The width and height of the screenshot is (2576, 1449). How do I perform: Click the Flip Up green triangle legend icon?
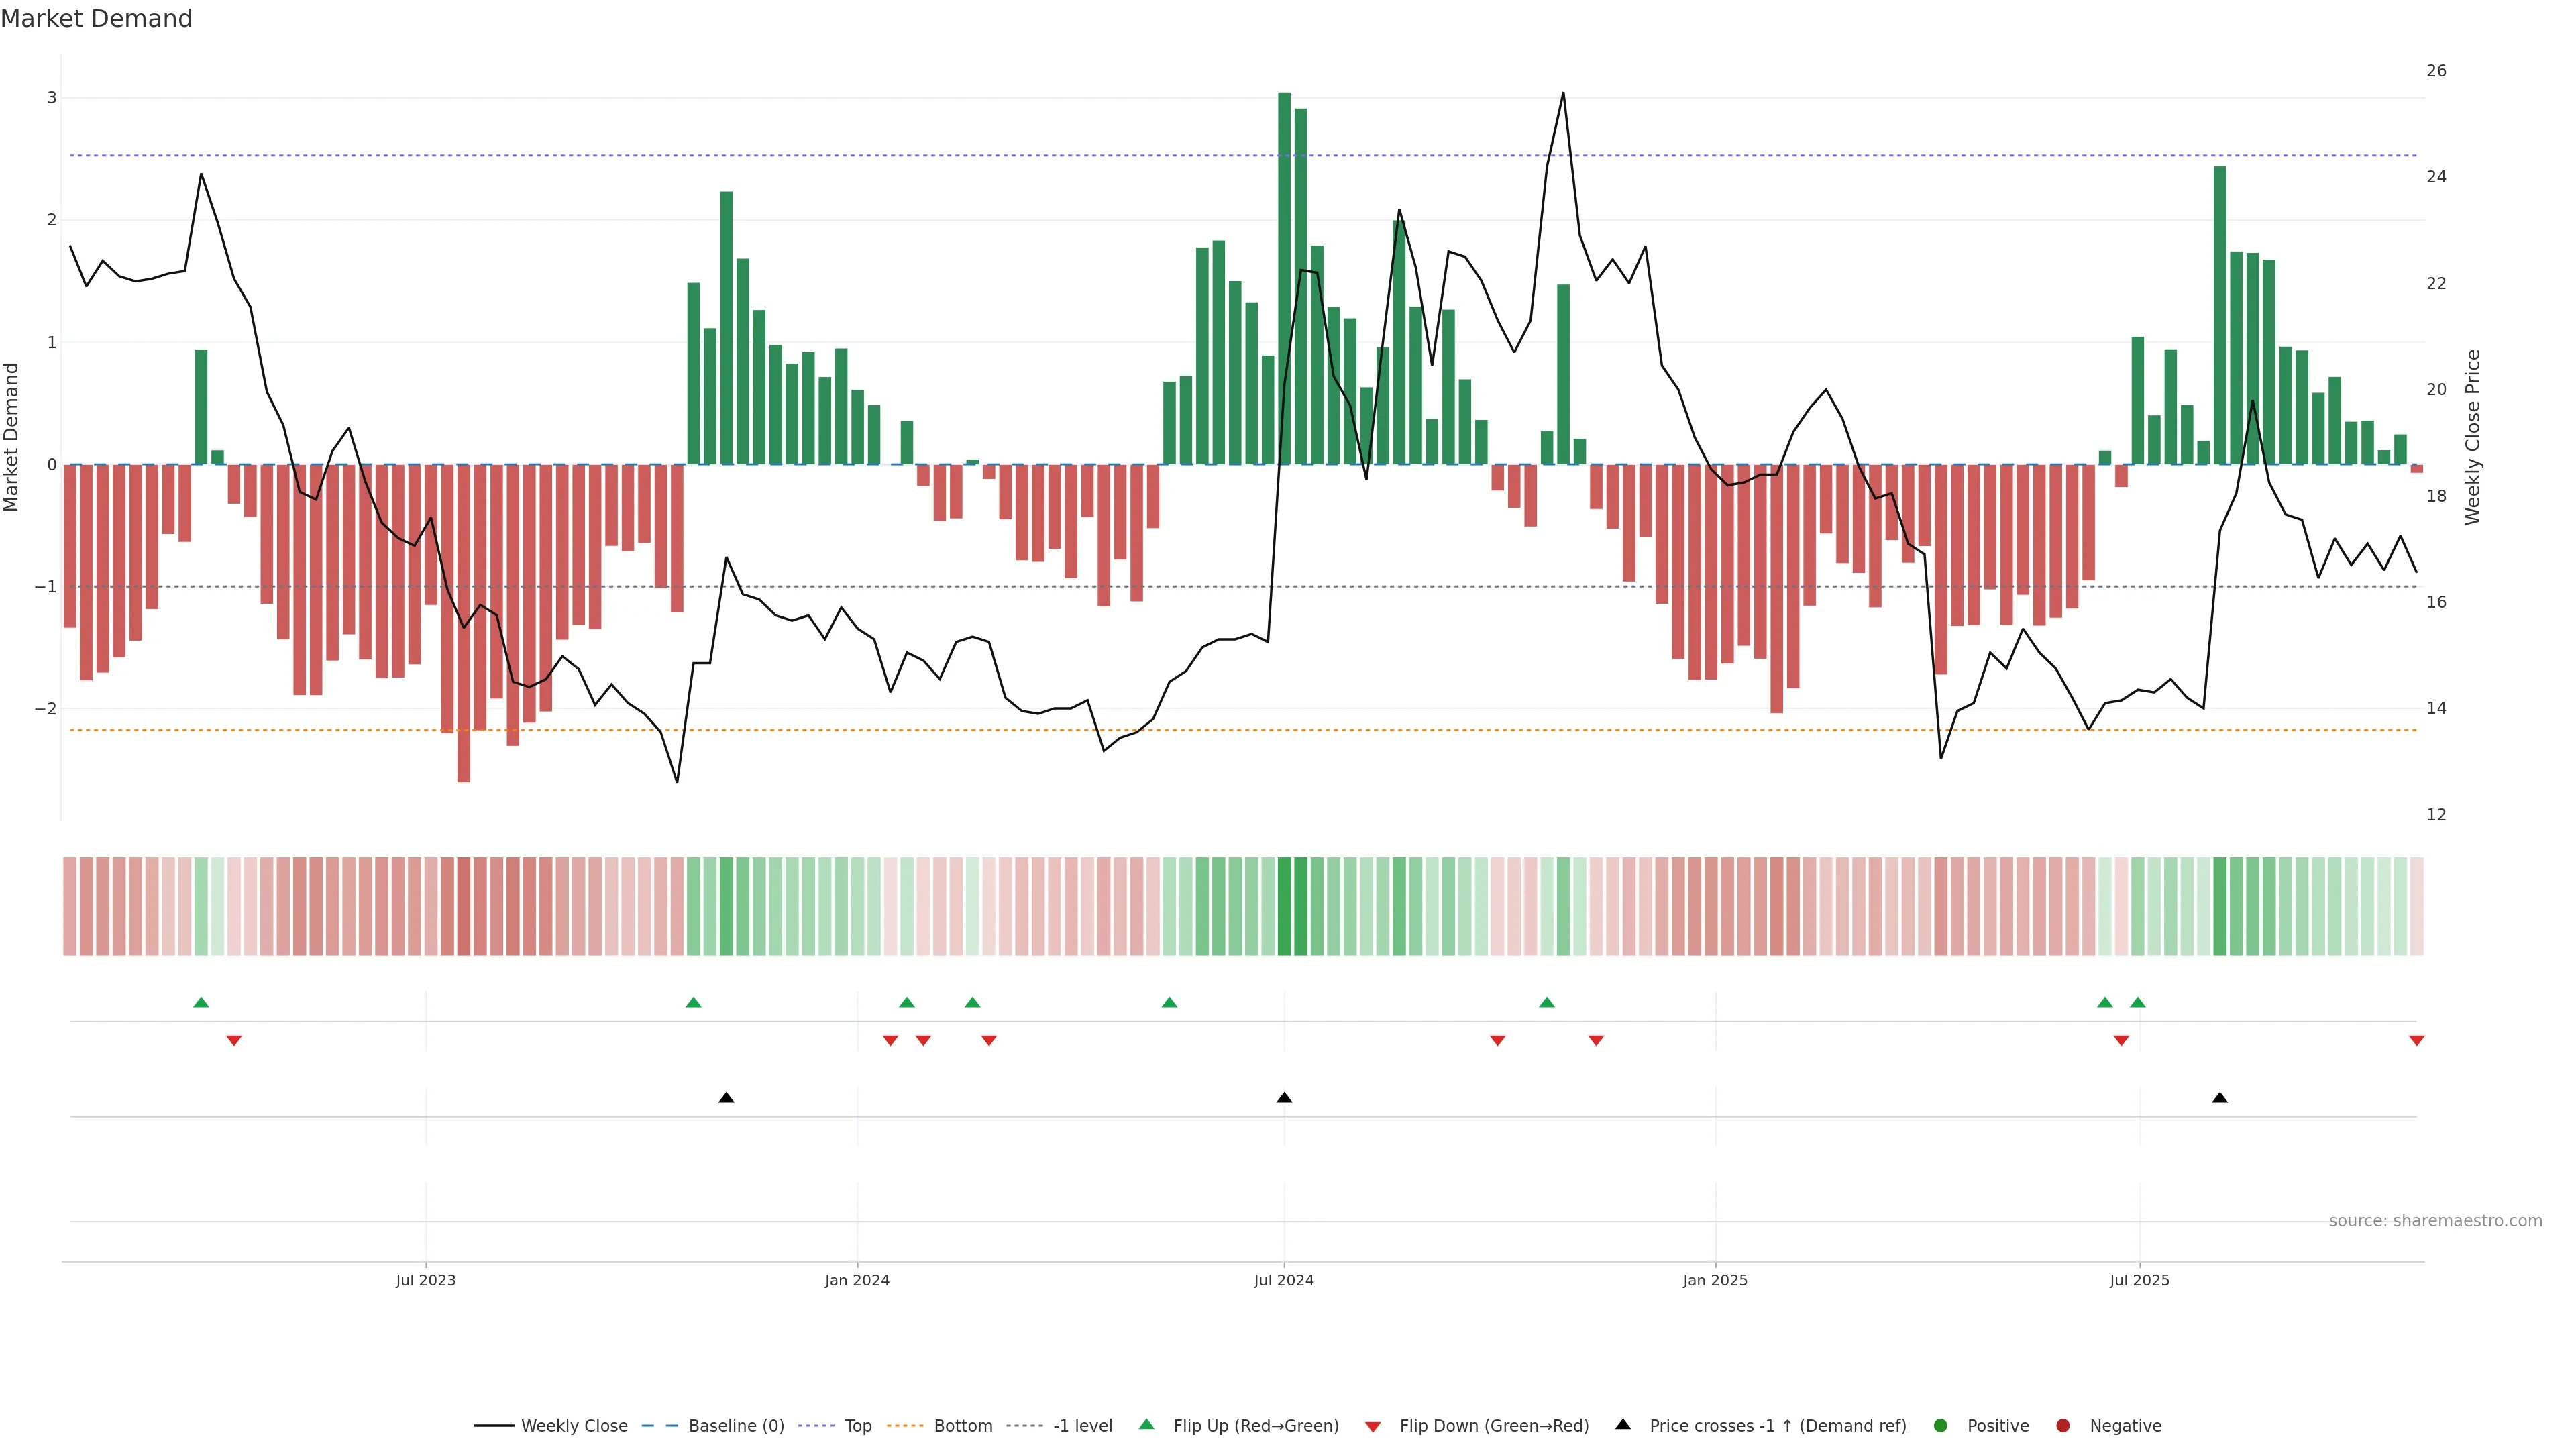click(1146, 1424)
